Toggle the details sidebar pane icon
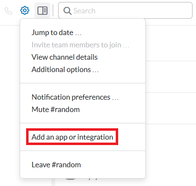Viewport: 196px width, 186px height. 42,10
